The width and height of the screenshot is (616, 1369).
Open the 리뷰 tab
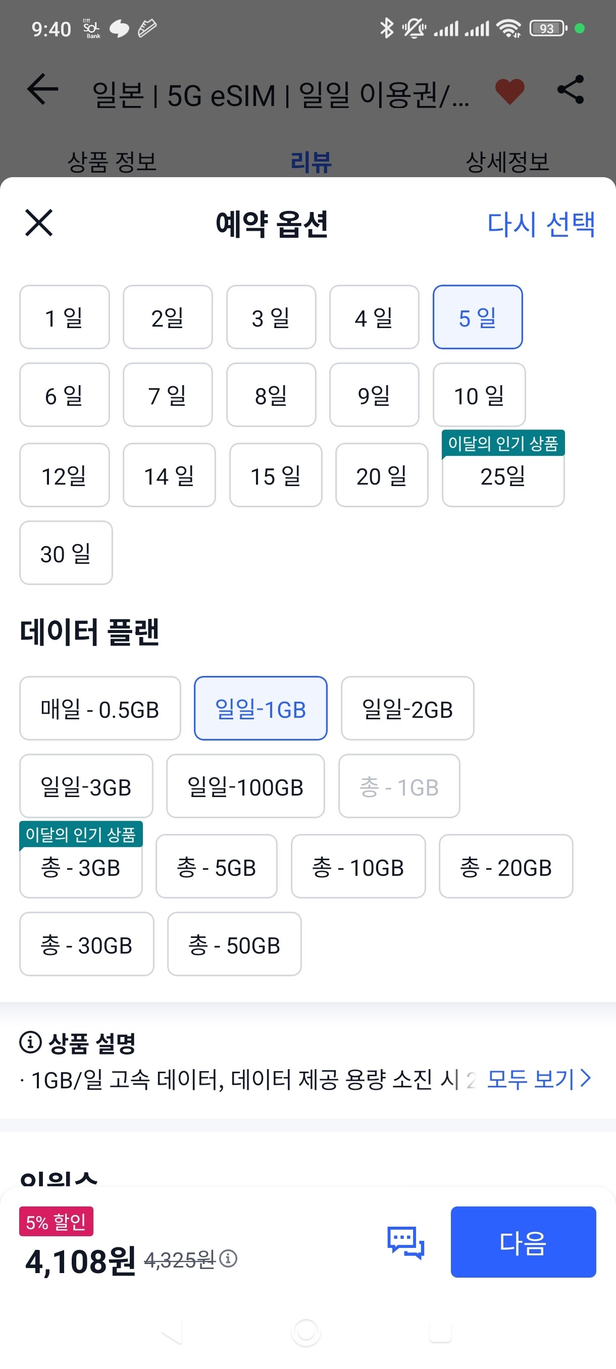(x=311, y=162)
